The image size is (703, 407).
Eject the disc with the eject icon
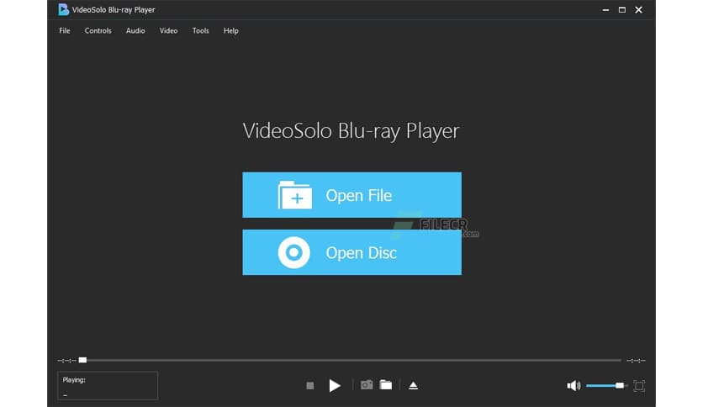[414, 385]
